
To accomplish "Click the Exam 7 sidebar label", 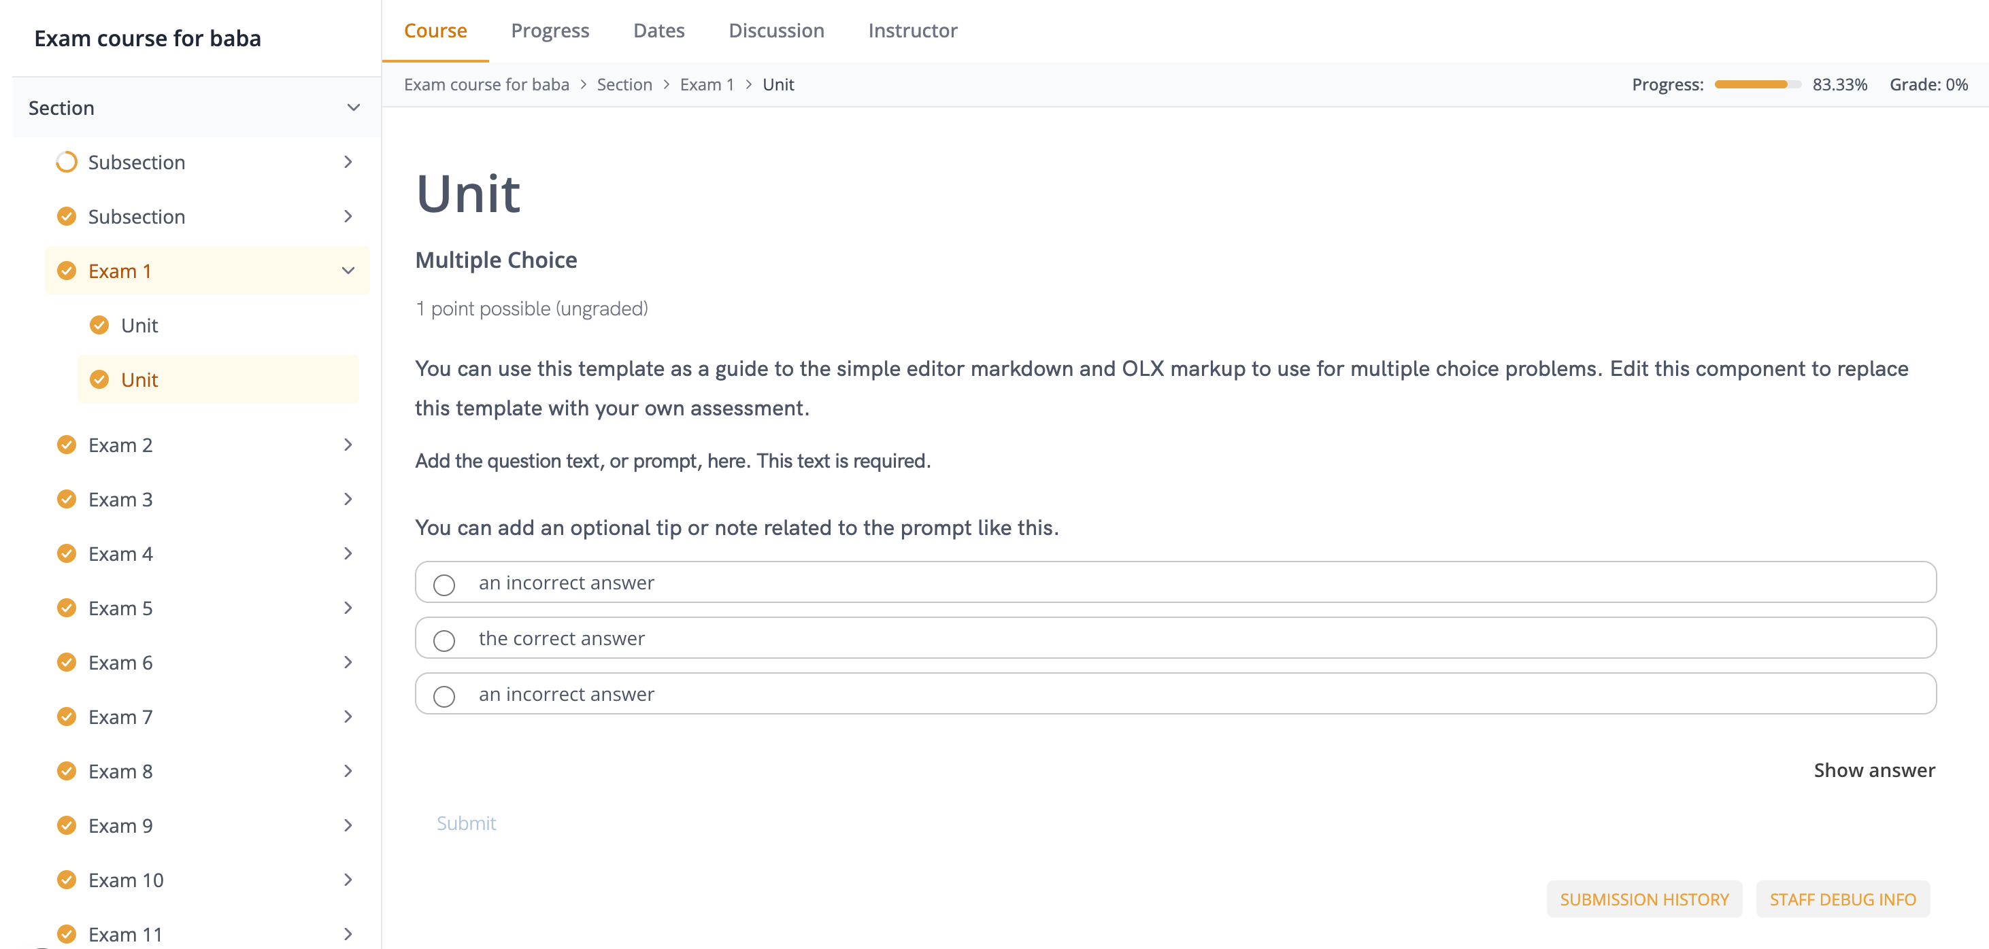I will (120, 717).
